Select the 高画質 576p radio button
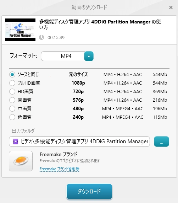The image size is (178, 203). tap(12, 100)
